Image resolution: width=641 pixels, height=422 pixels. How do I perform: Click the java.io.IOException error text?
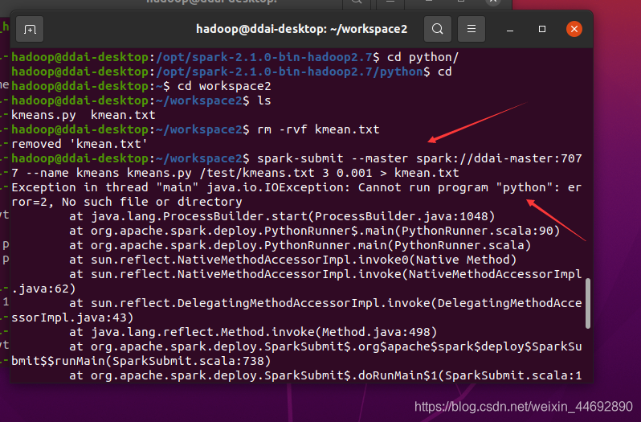[x=279, y=188]
